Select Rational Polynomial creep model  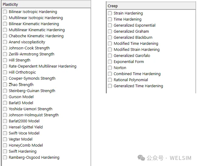click(x=110, y=80)
